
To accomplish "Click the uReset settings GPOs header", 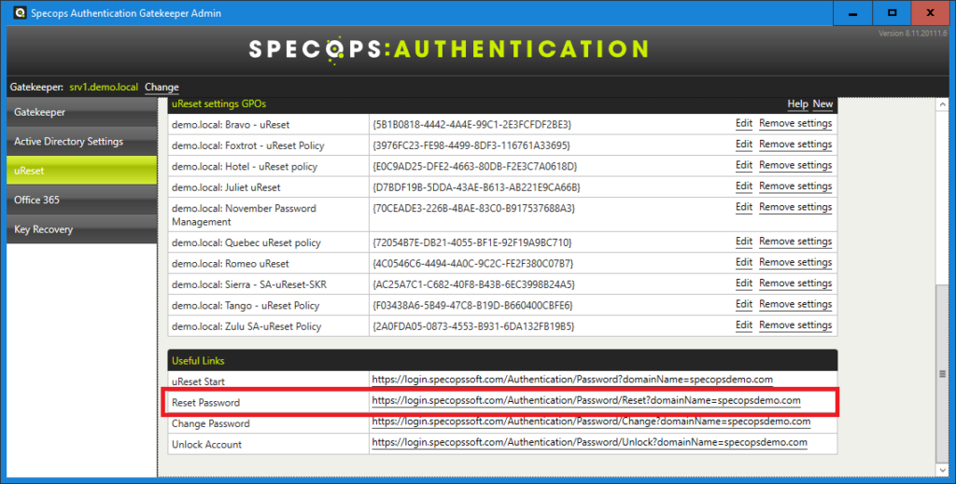I will pos(502,104).
